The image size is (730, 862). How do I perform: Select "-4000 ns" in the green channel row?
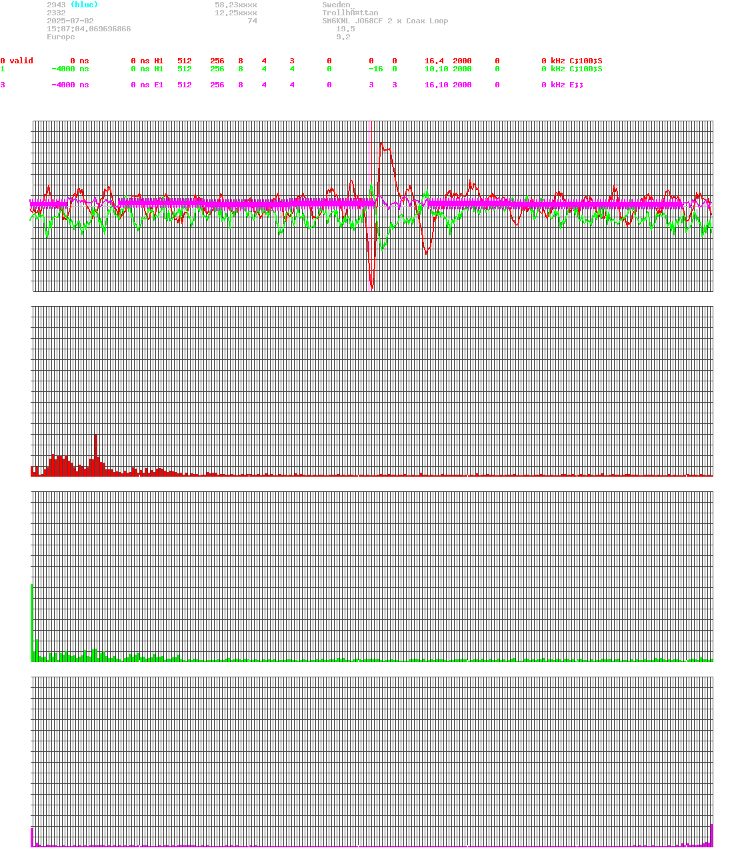(70, 69)
